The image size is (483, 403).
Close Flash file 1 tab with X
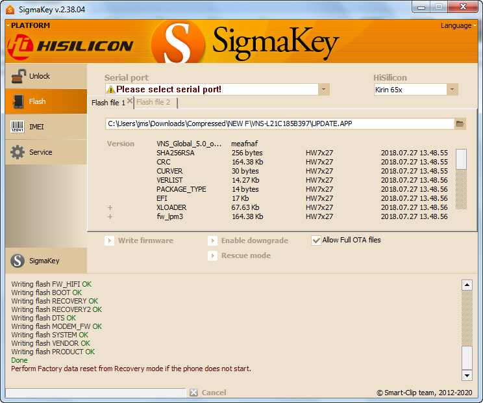[130, 101]
